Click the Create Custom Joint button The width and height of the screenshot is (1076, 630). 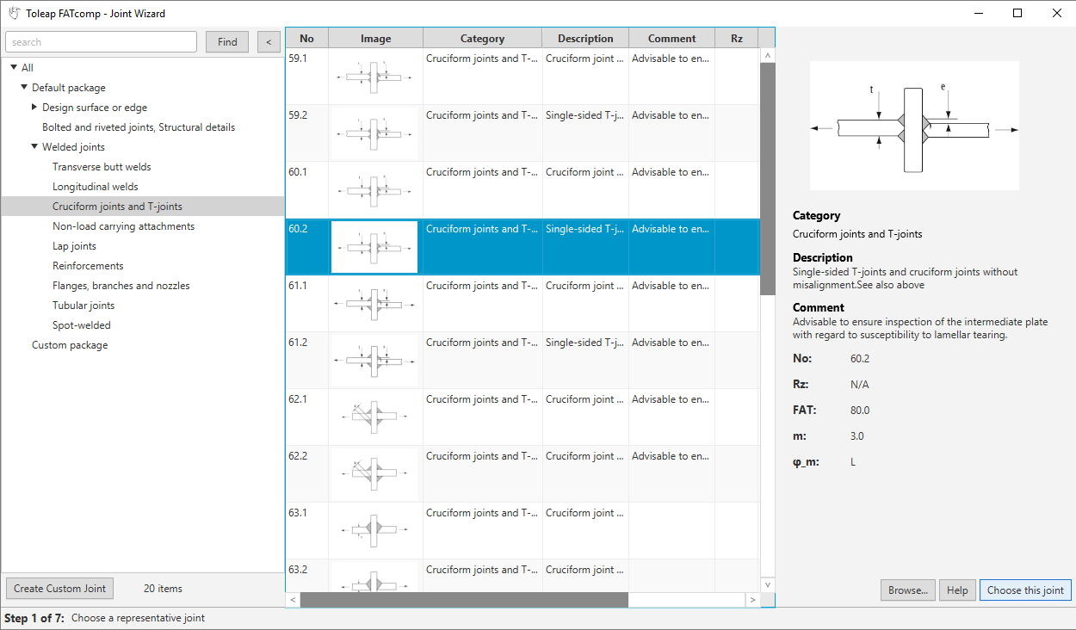[x=59, y=589]
